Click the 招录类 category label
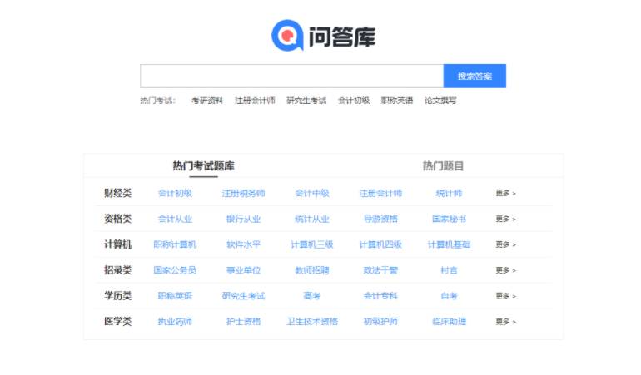Screen dimensions: 641x375 [117, 270]
